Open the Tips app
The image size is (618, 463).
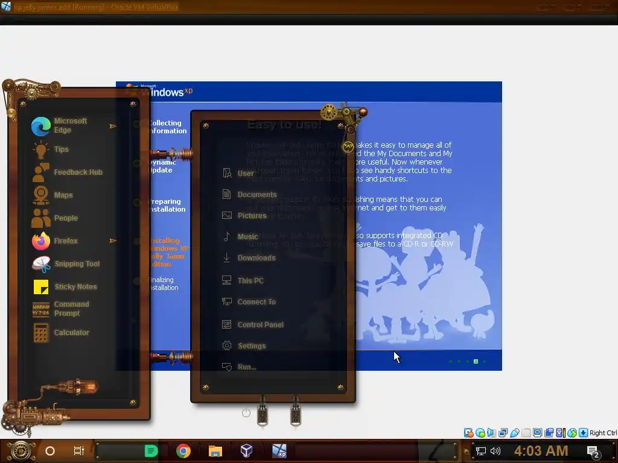(51, 150)
